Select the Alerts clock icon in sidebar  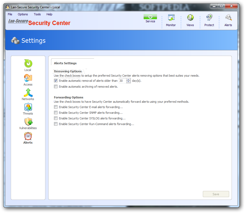[28, 136]
